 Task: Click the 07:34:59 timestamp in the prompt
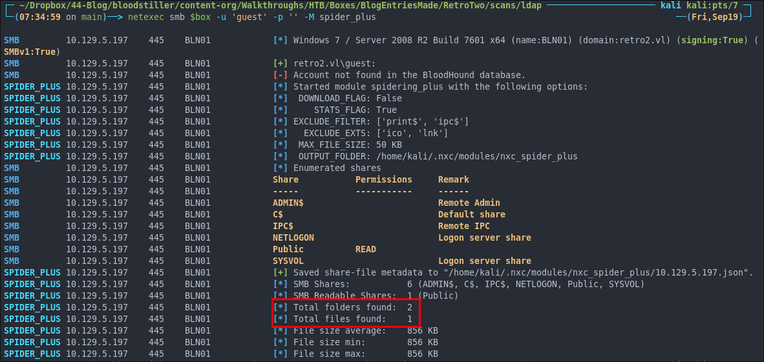[28, 17]
